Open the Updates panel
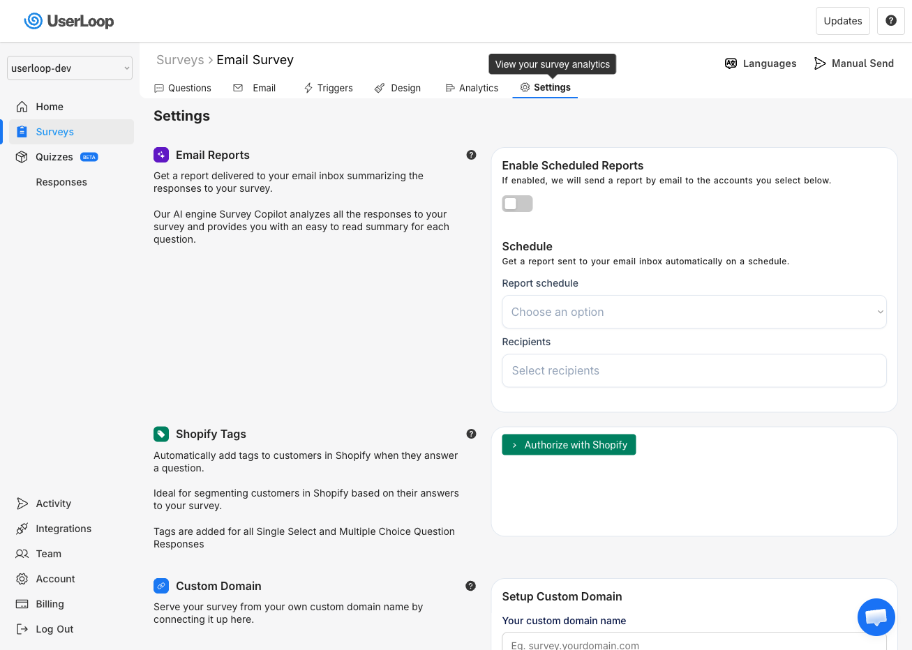This screenshot has height=650, width=912. (842, 21)
